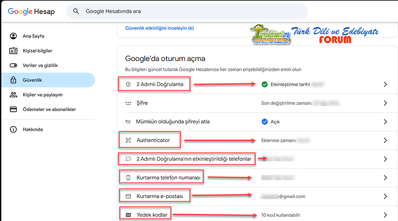Click the Güvenlik padlock icon
The height and width of the screenshot is (221, 398).
pyautogui.click(x=13, y=80)
